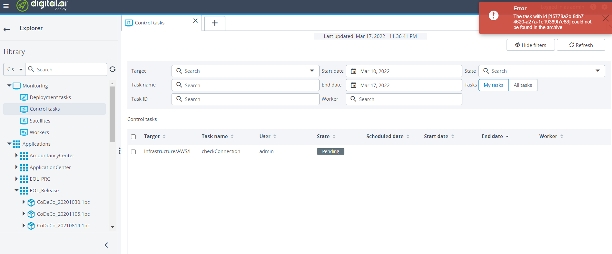Open the Start date calendar icon

click(353, 71)
